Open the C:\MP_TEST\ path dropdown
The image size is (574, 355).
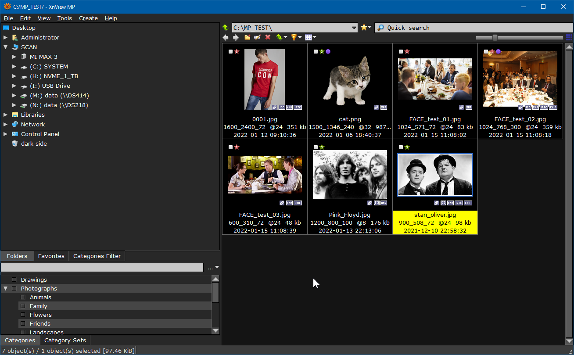pos(355,28)
